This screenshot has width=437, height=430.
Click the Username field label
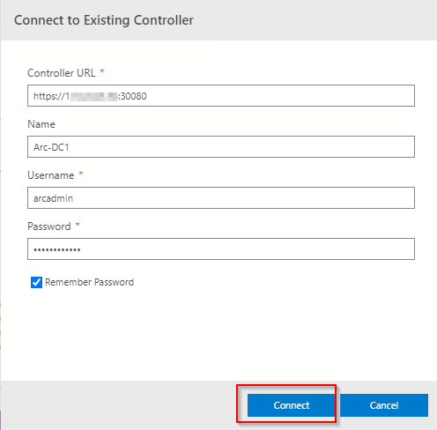pyautogui.click(x=51, y=175)
